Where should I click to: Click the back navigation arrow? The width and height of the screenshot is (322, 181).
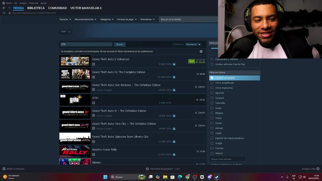(4, 8)
